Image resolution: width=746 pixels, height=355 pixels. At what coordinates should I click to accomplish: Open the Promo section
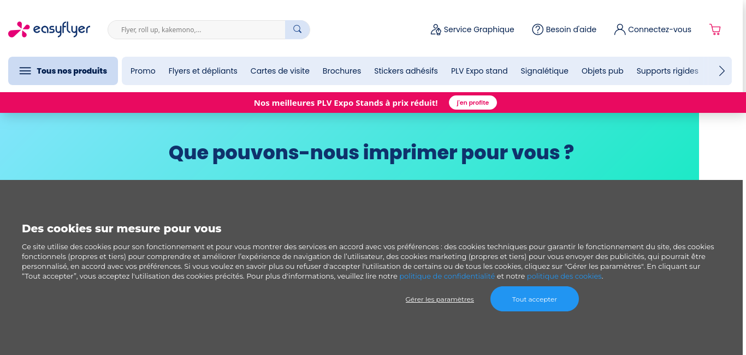pyautogui.click(x=143, y=70)
